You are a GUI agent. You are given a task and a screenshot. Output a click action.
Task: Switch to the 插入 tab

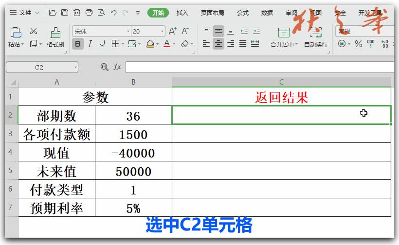[182, 13]
